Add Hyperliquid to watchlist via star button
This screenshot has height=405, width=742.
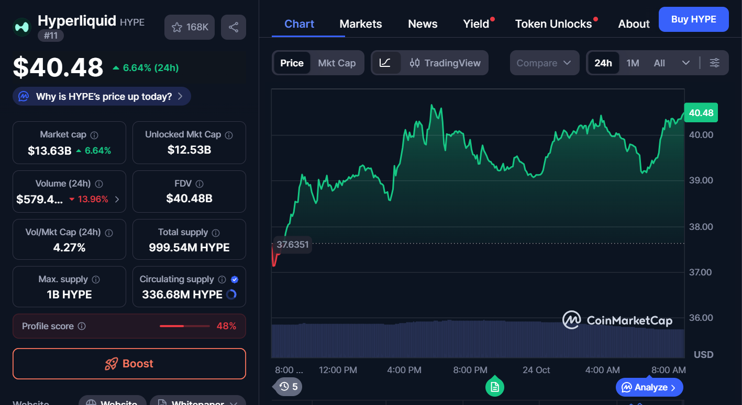pos(190,27)
